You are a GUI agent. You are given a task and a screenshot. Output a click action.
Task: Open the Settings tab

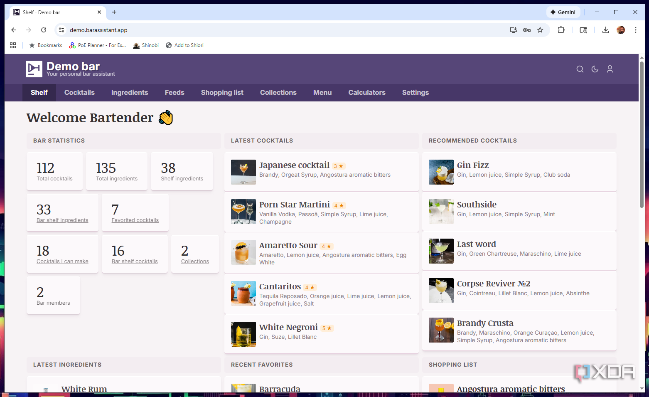[x=415, y=93]
